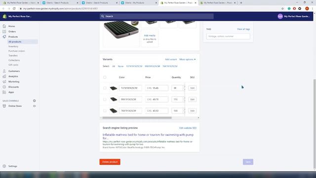Image resolution: width=316 pixels, height=178 pixels.
Task: Switch to first My Perfect Rose Garden tab
Action: click(x=21, y=3)
